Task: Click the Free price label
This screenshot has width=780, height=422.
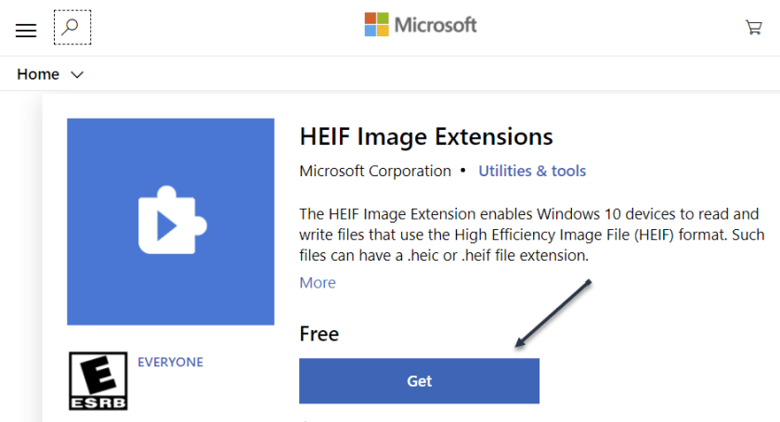Action: point(318,334)
